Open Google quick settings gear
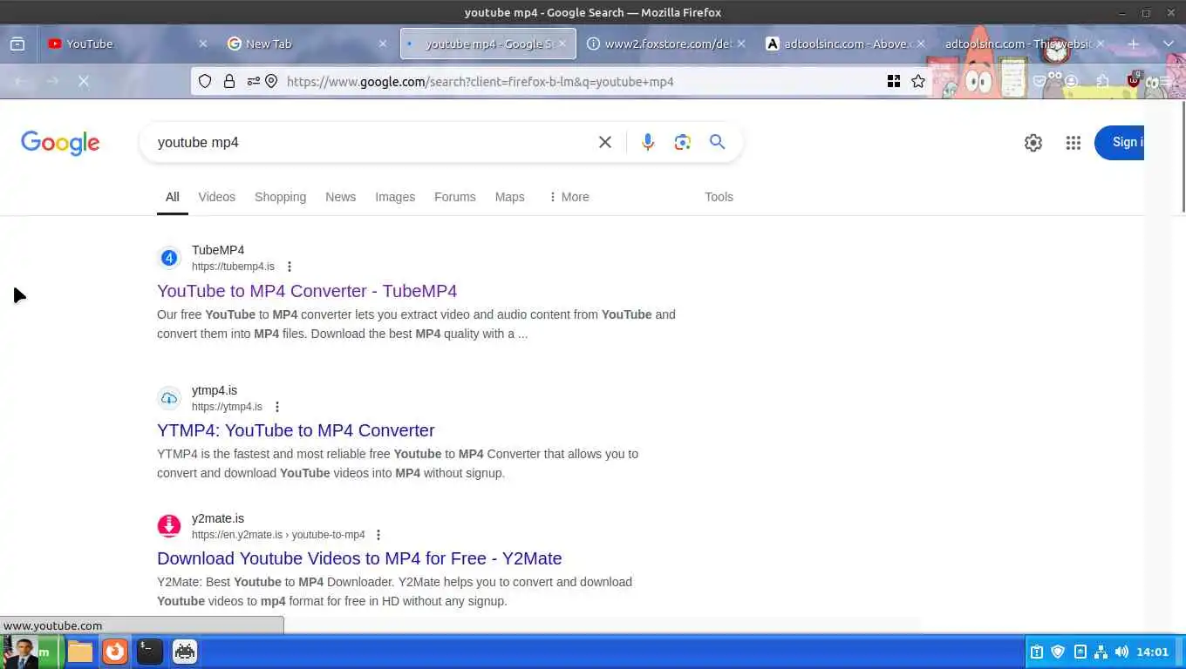Image resolution: width=1186 pixels, height=669 pixels. click(x=1033, y=143)
